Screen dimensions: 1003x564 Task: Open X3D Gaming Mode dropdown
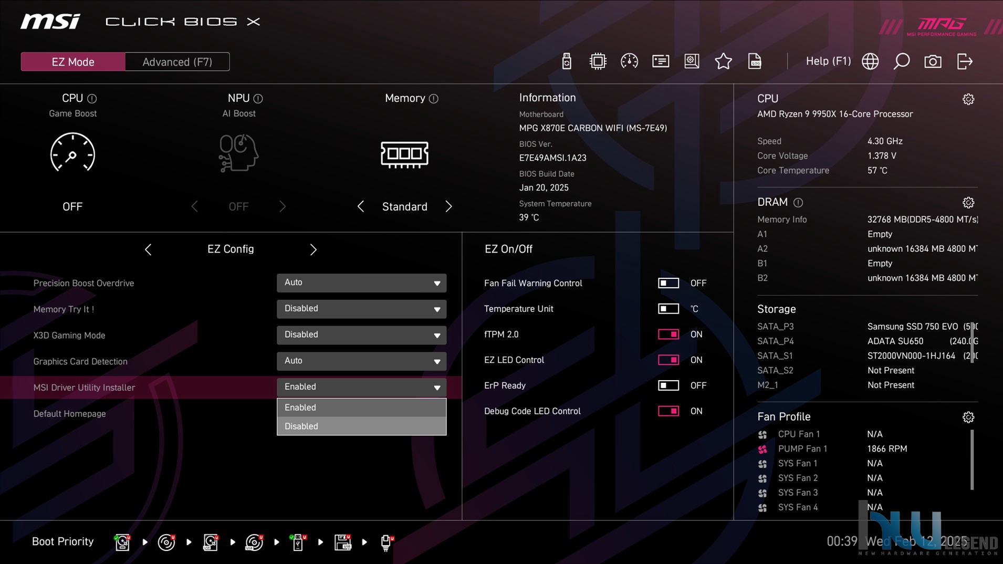click(x=362, y=335)
